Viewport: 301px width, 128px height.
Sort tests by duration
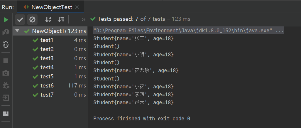pos(61,20)
